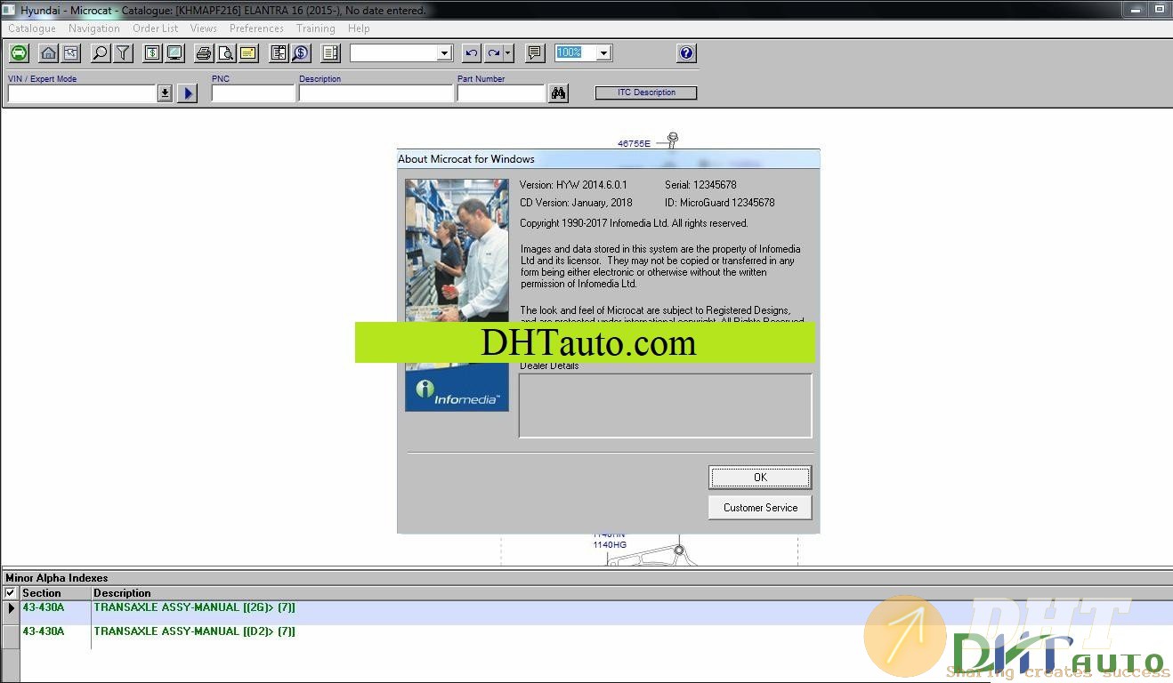1173x683 pixels.
Task: Toggle the Minor Alpha Indexes header checkbox
Action: [x=10, y=592]
